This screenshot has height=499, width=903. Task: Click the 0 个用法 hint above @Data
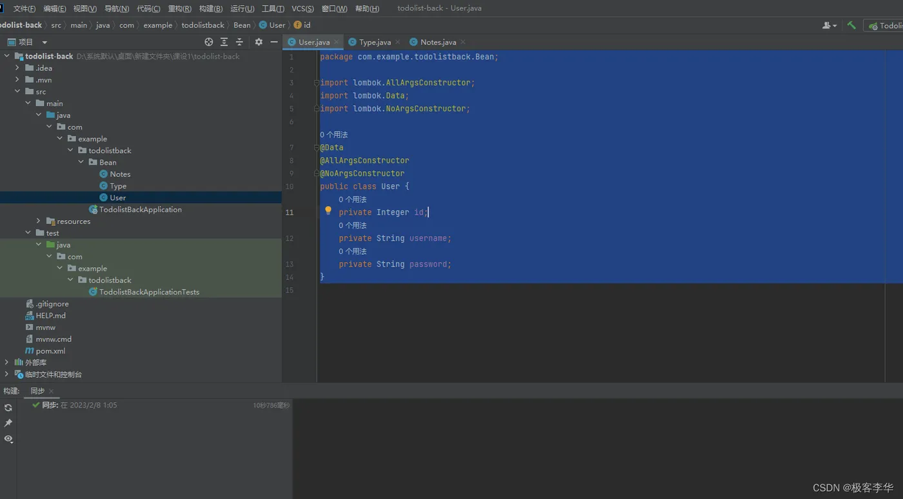[x=333, y=135]
